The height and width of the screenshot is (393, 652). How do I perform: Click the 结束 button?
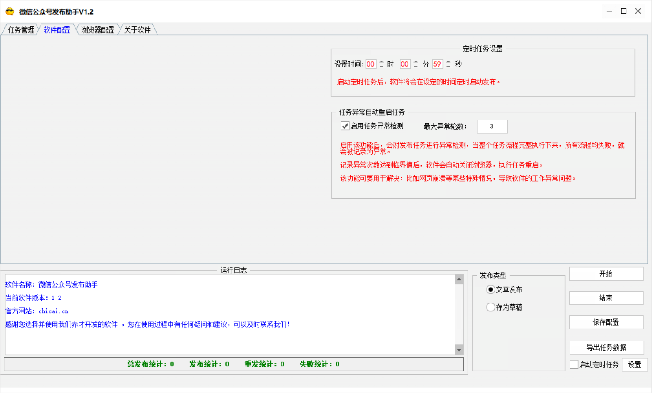606,298
